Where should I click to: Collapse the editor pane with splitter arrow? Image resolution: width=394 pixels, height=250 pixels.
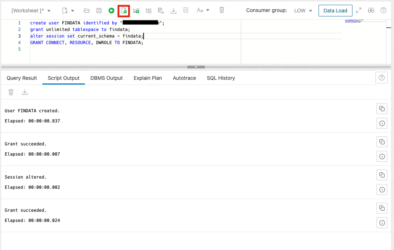coord(196,67)
